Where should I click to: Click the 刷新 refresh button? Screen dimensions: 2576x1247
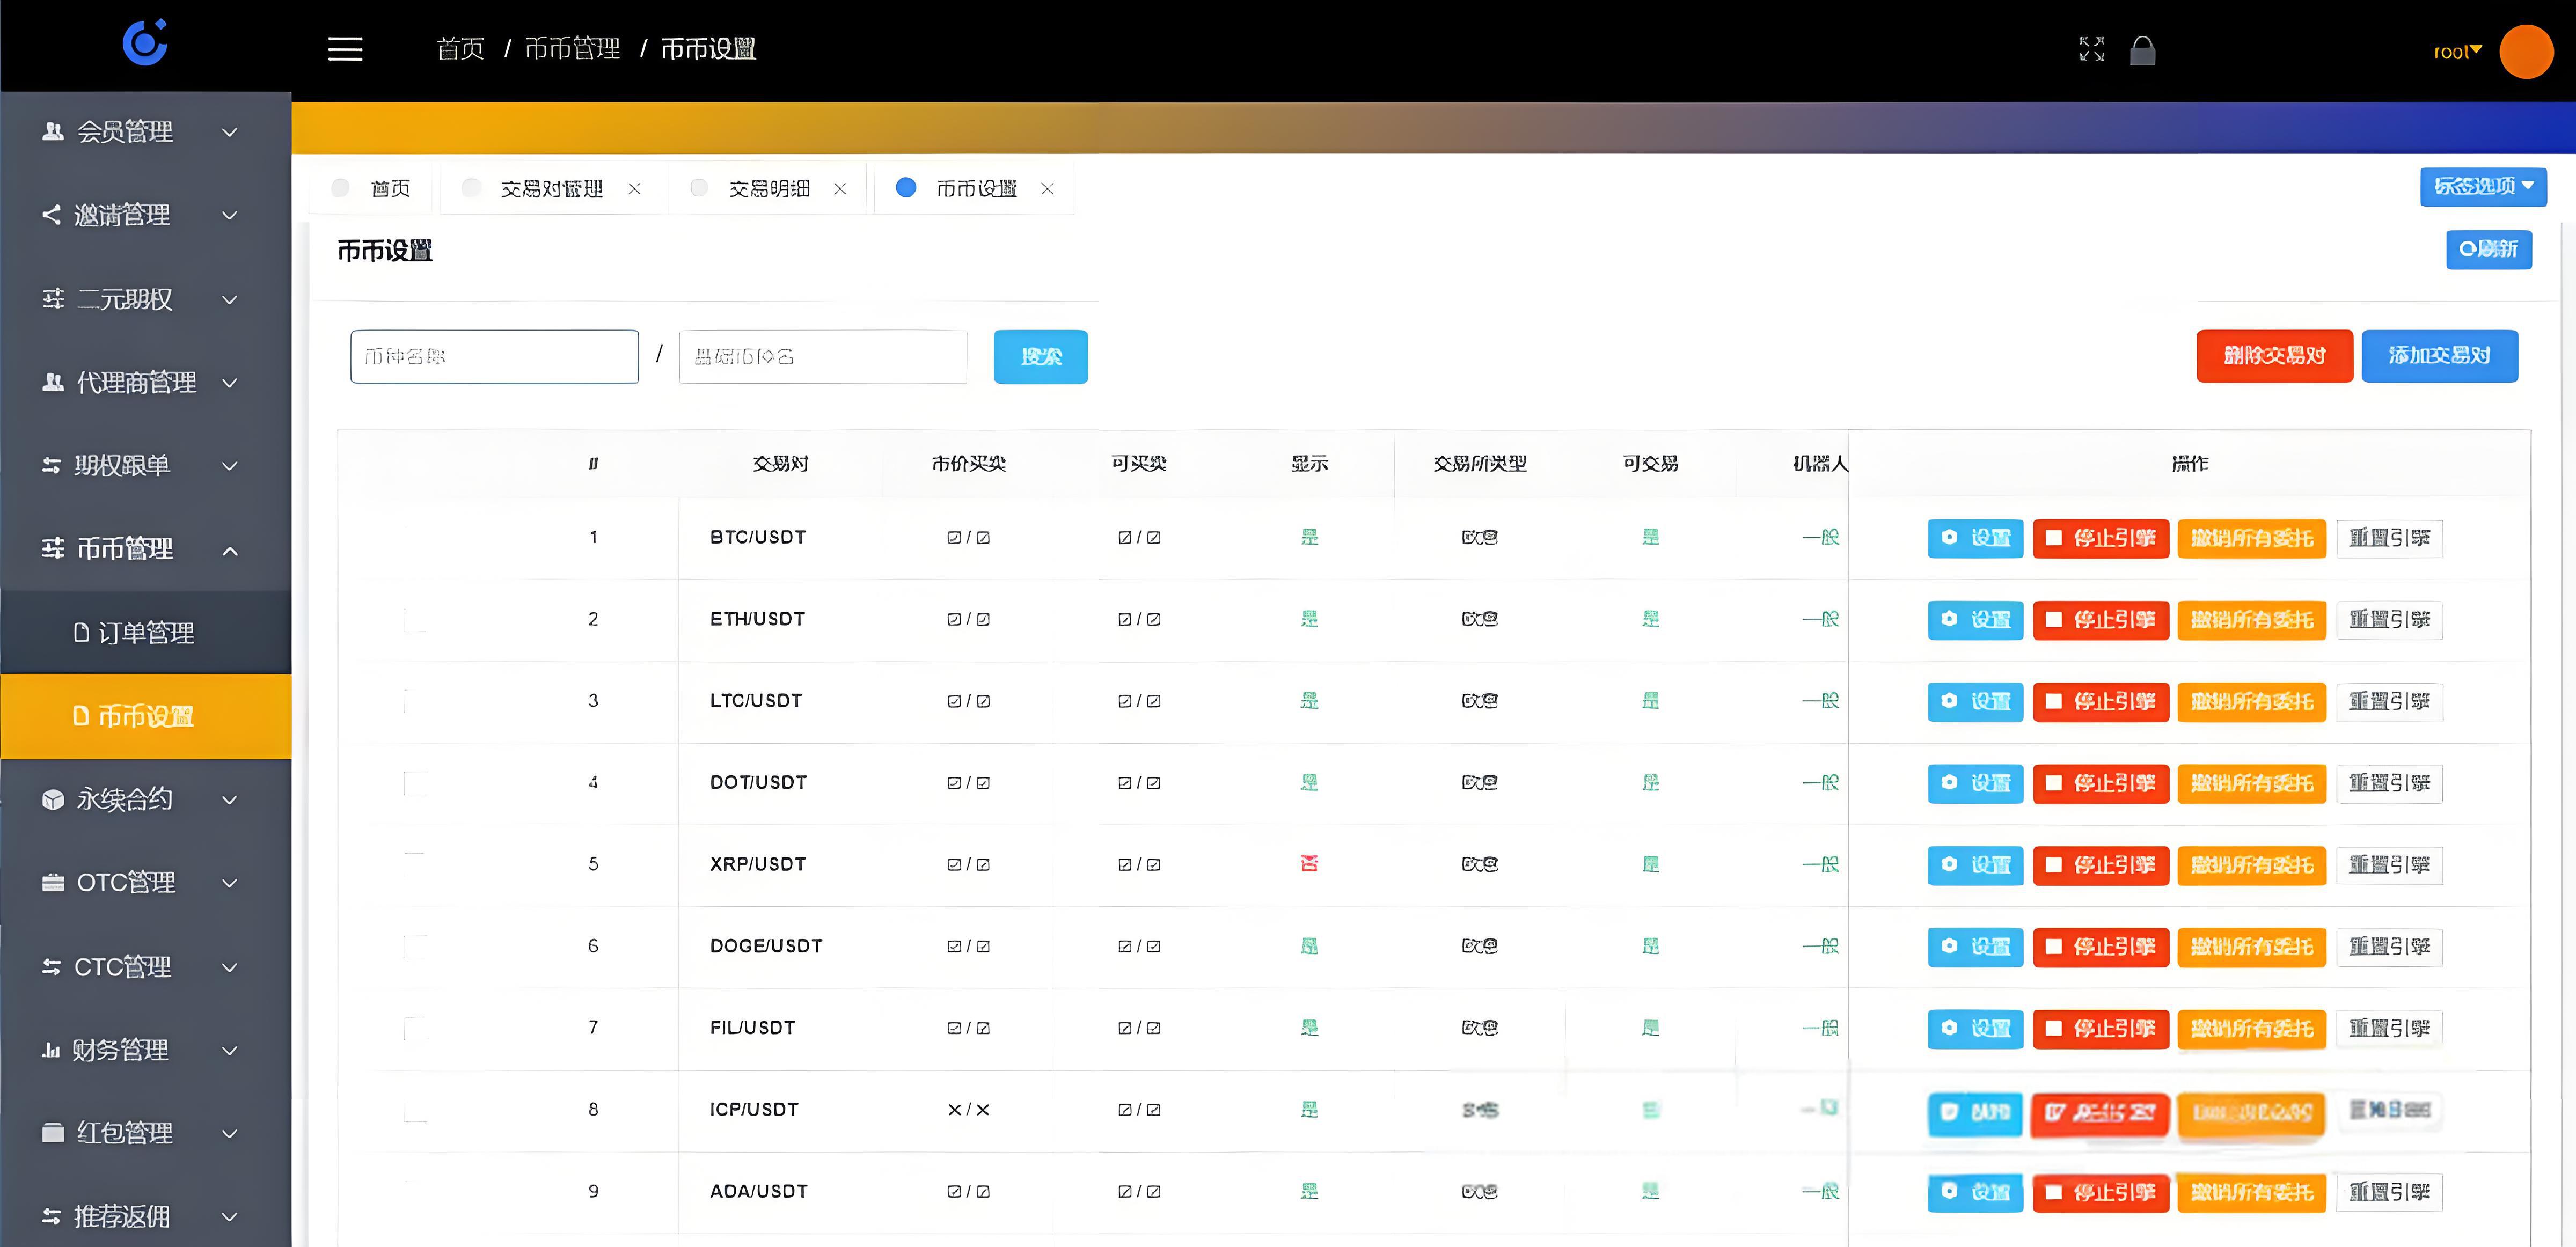point(2489,250)
